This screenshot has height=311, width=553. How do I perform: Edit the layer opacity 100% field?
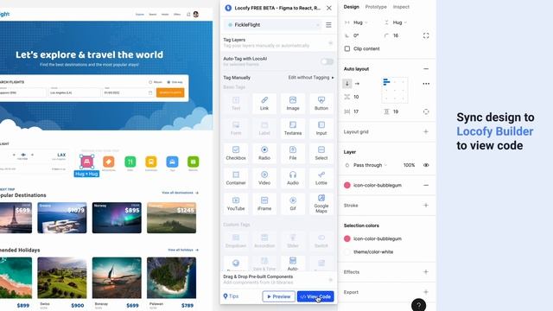tap(409, 165)
